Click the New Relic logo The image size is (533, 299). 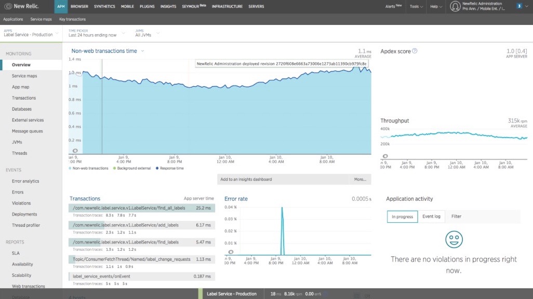point(22,6)
